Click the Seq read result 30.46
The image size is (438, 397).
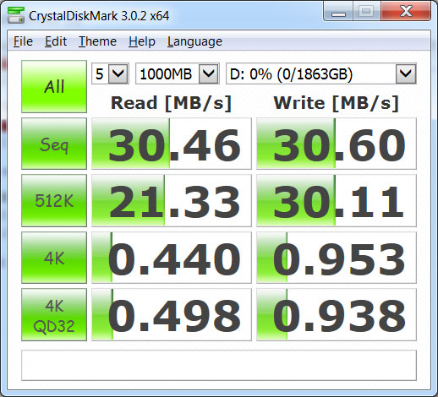172,144
